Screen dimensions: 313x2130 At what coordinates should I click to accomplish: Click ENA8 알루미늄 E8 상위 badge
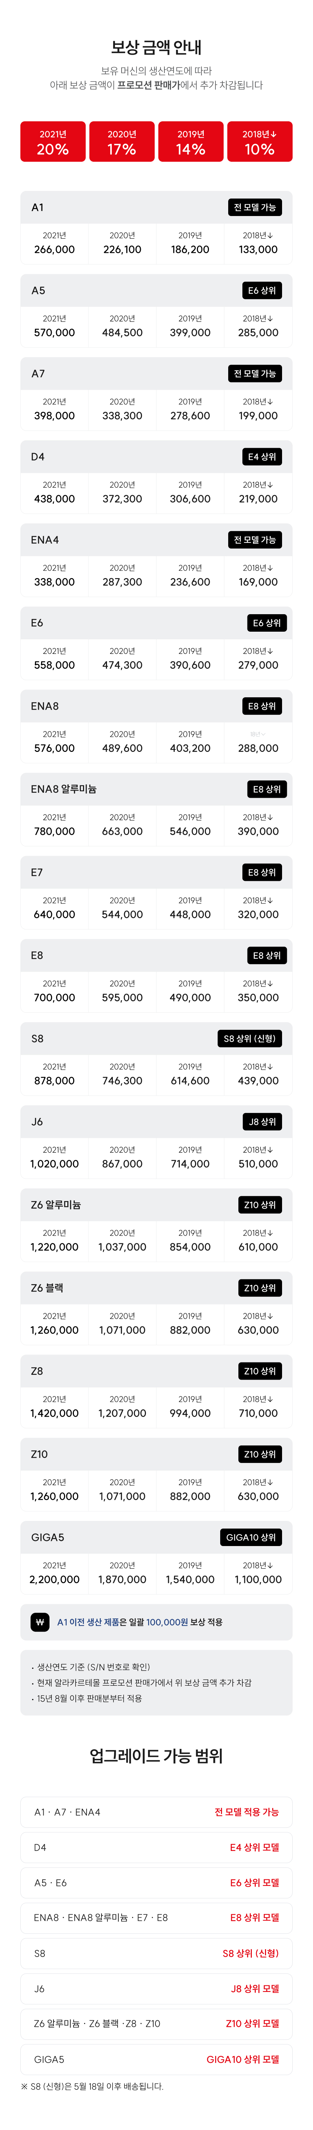(x=266, y=789)
